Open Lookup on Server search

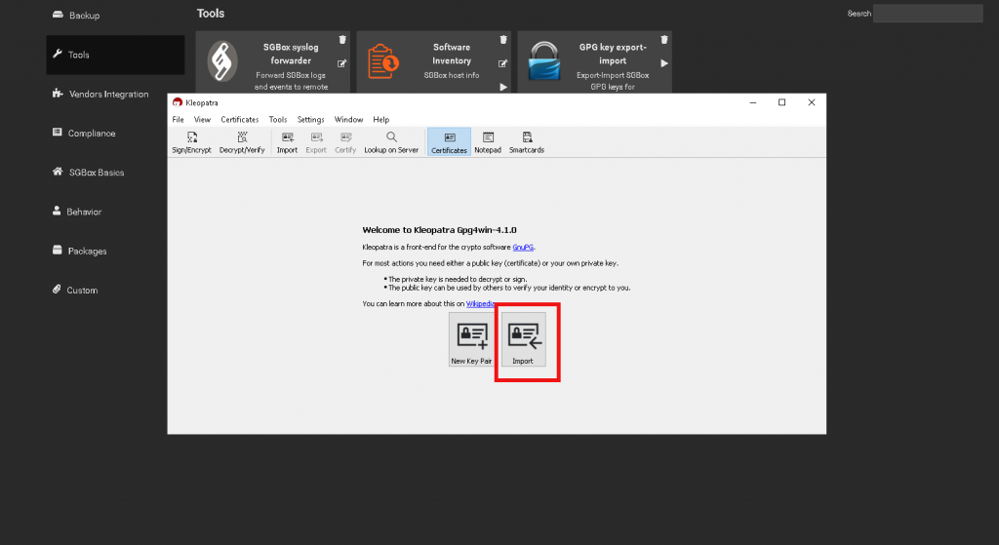pyautogui.click(x=391, y=142)
